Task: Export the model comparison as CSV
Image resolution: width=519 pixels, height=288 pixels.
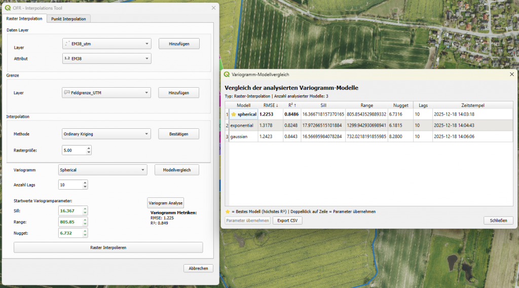Action: coord(287,221)
